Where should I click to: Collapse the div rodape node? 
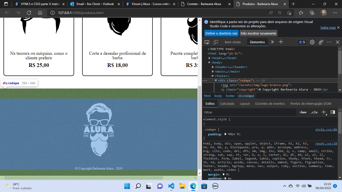coord(216,80)
